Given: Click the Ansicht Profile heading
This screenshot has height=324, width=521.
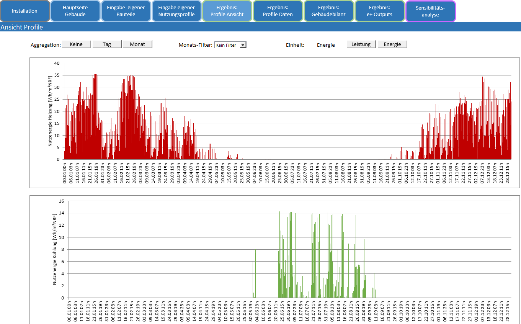Looking at the screenshot, I should (22, 27).
